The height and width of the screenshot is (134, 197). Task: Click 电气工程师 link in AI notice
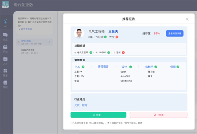26,29
